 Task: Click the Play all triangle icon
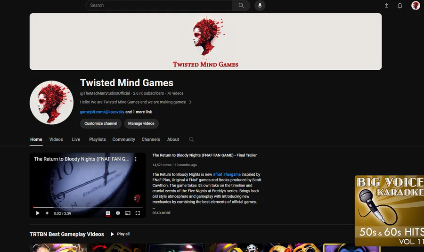[112, 234]
